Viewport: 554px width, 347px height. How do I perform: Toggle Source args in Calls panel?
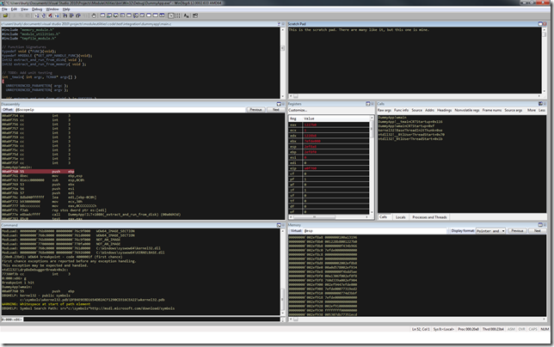[513, 110]
